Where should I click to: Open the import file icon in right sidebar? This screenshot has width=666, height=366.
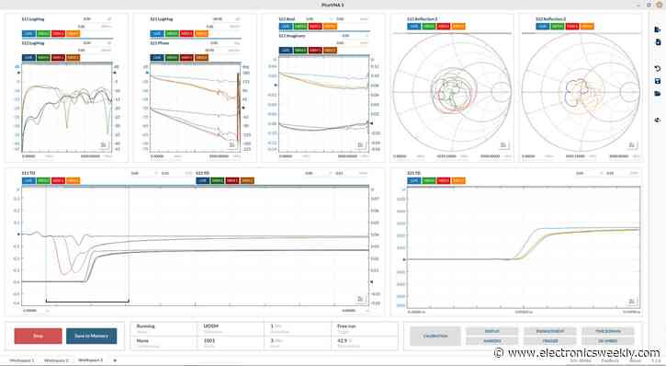[x=658, y=29]
